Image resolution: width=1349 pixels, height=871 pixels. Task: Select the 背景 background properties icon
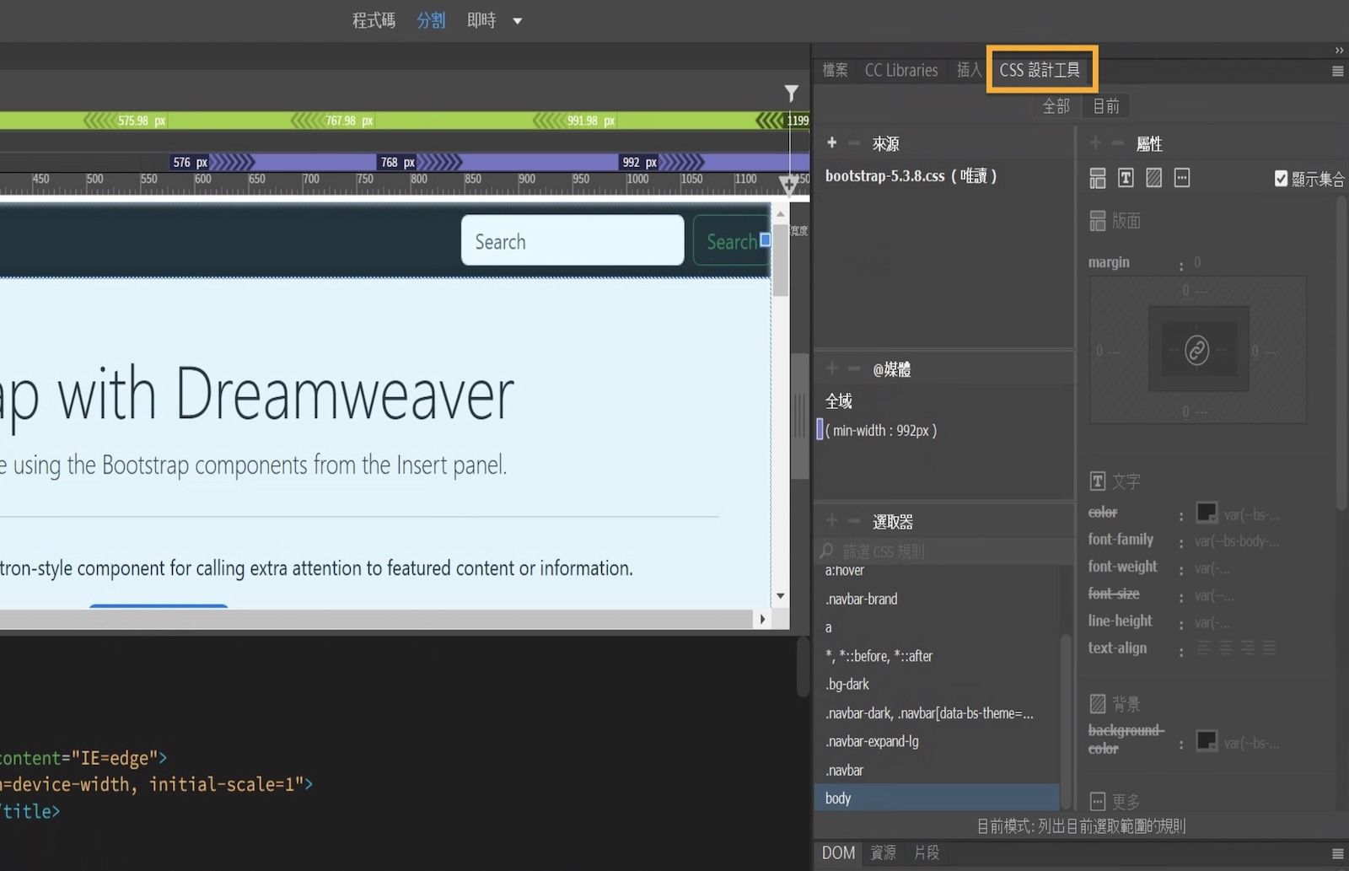coord(1153,177)
